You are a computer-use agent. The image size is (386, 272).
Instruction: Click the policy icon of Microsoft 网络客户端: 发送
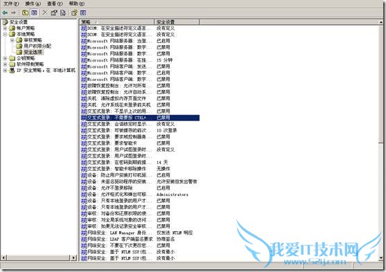[84, 66]
